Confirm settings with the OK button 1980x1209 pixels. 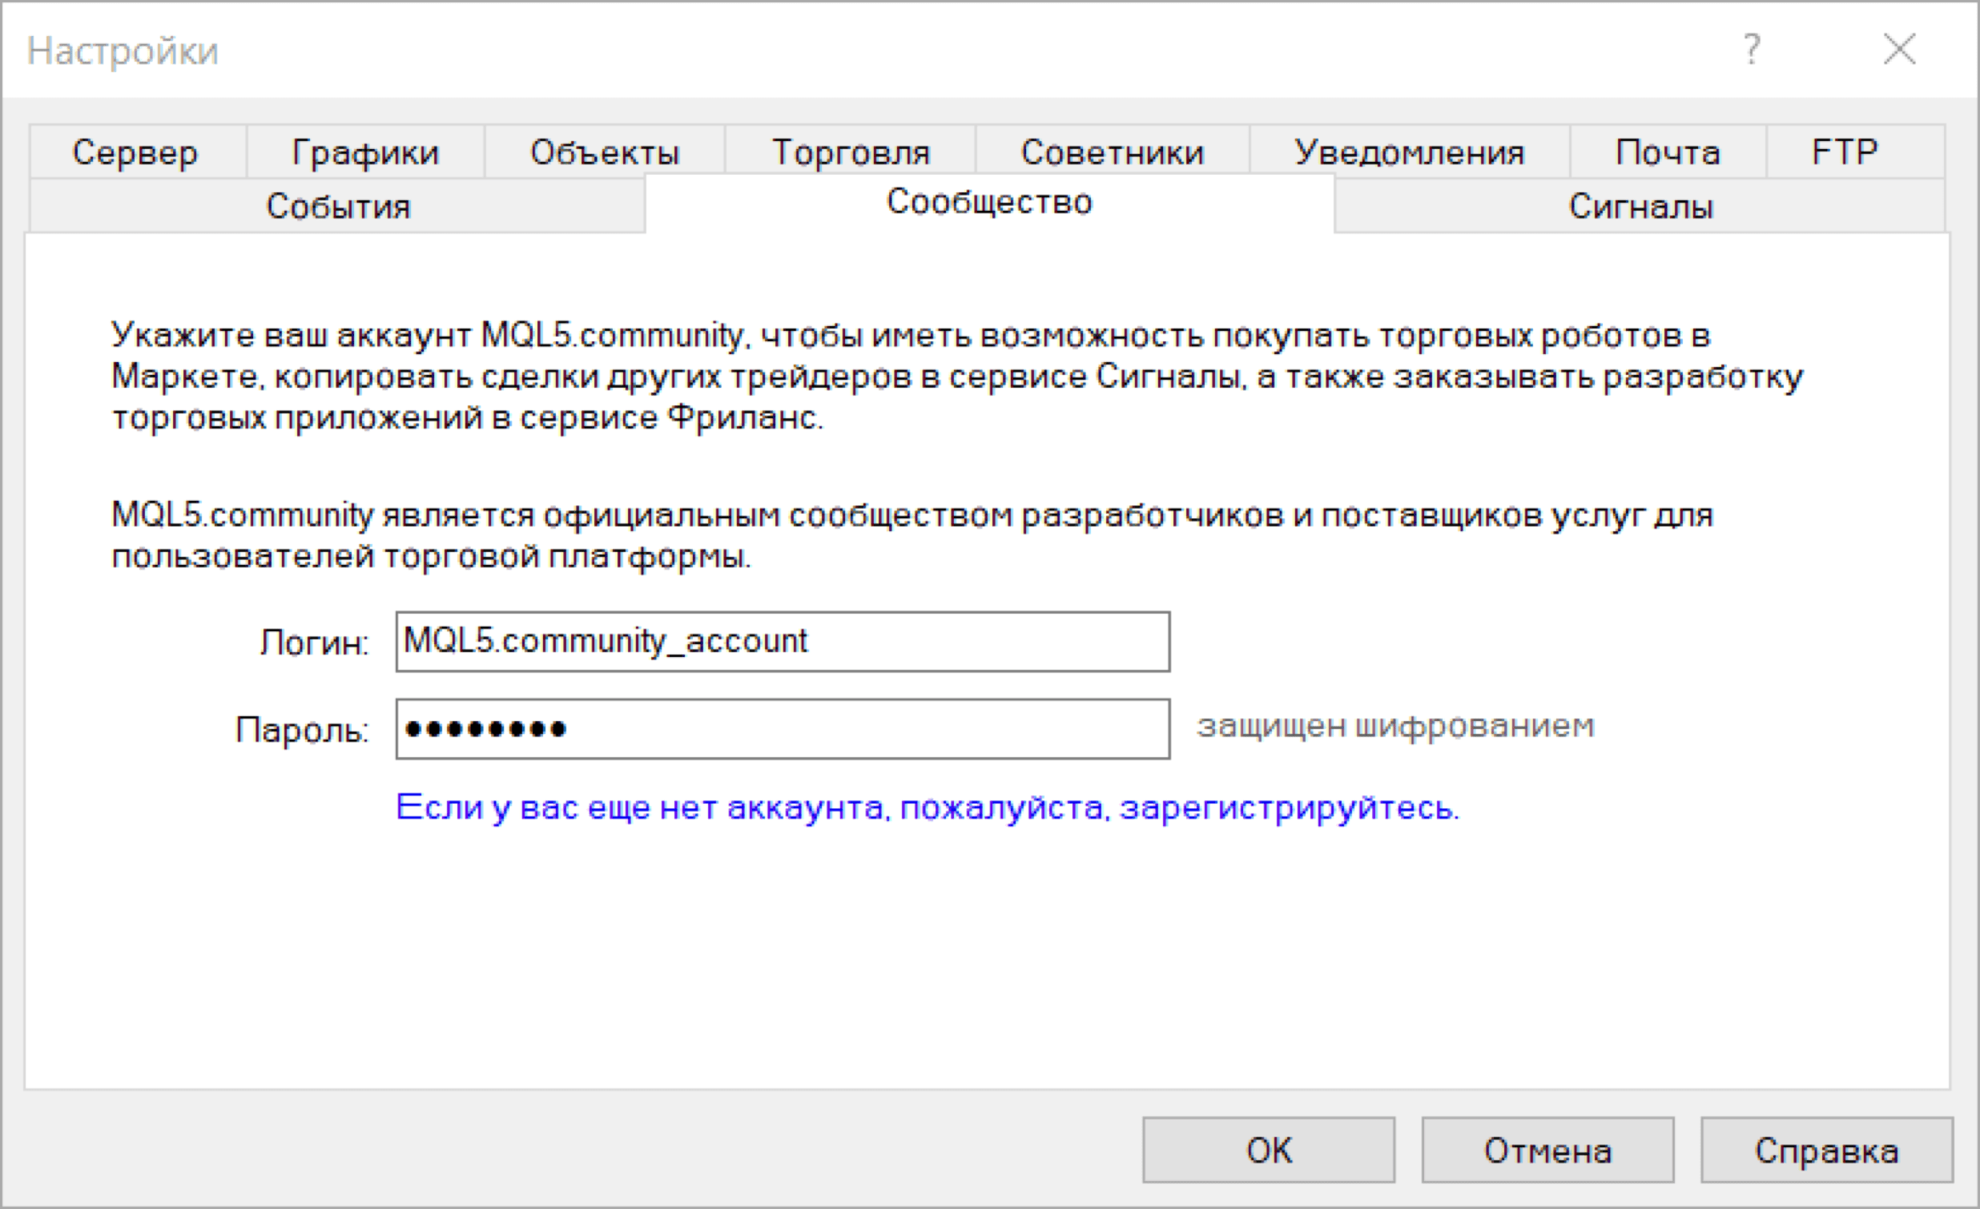pos(1268,1151)
